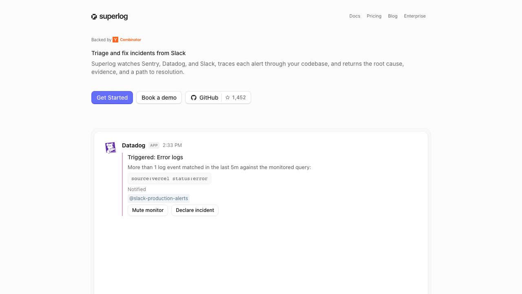522x294 pixels.
Task: Click the superlog wordmark
Action: tap(113, 17)
